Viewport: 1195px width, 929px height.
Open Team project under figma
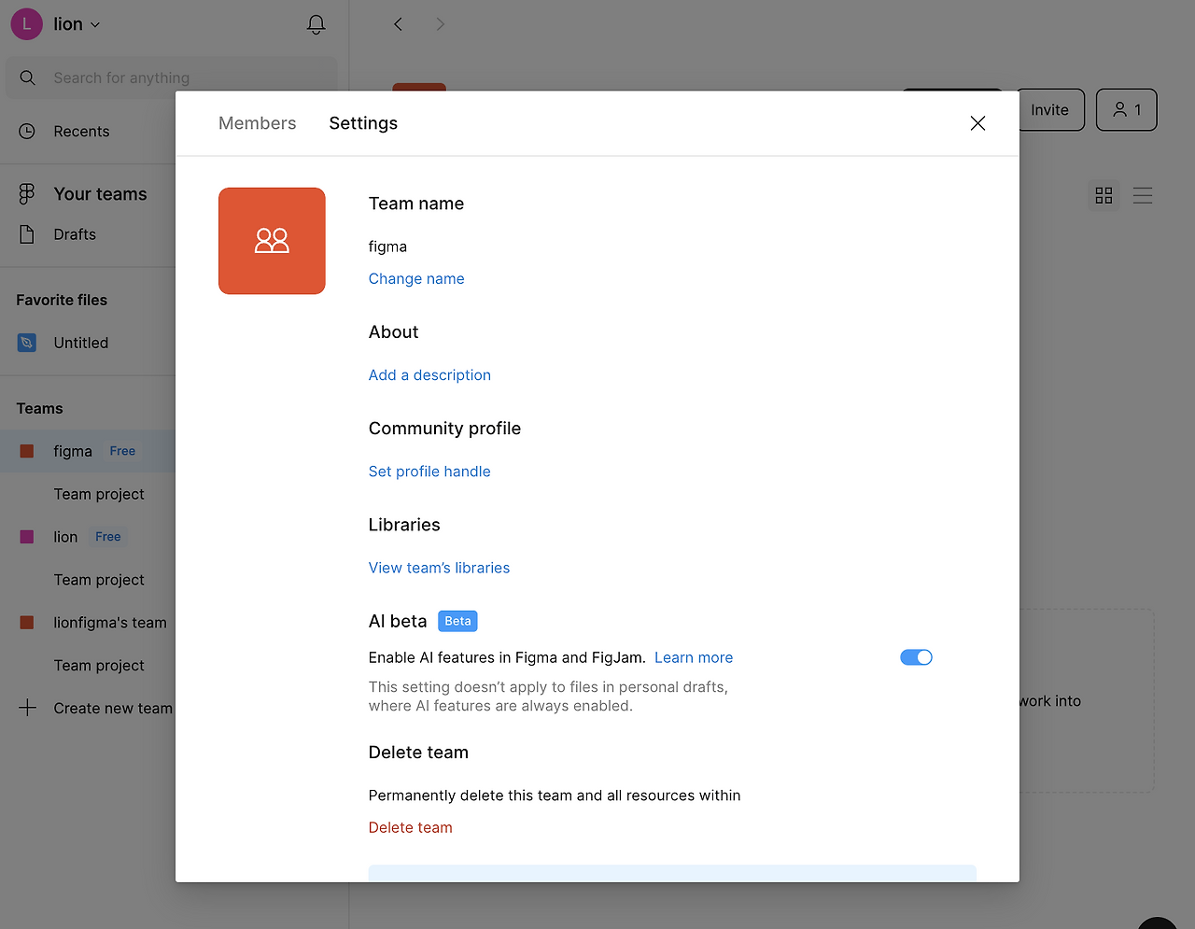point(99,494)
